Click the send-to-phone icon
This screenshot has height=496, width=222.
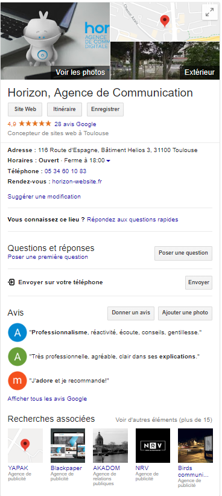[11, 282]
